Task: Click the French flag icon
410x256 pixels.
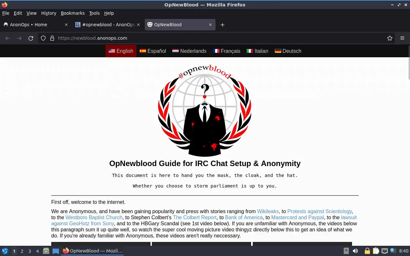Action: pyautogui.click(x=216, y=51)
